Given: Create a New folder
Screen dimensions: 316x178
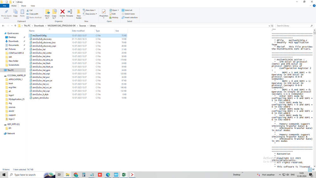Looking at the screenshot, I should coord(78,14).
